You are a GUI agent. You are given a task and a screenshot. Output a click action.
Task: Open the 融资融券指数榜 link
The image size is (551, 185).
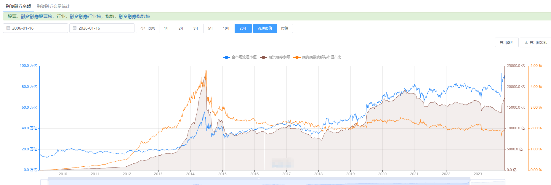pos(134,17)
